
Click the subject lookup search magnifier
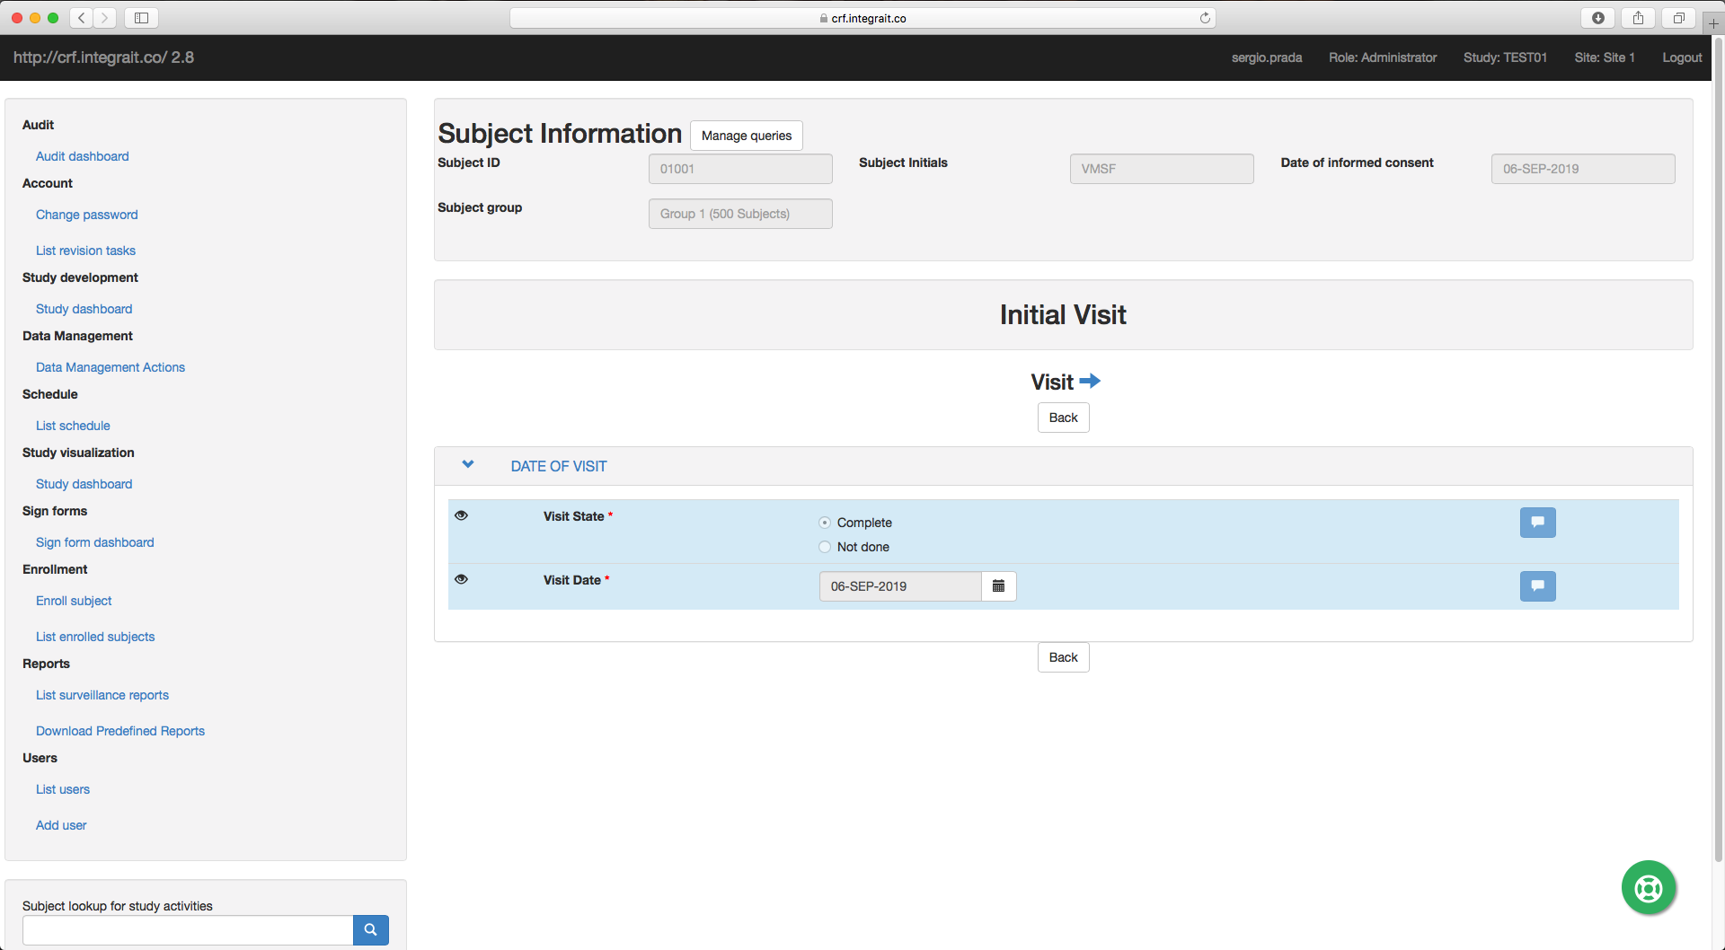(370, 929)
